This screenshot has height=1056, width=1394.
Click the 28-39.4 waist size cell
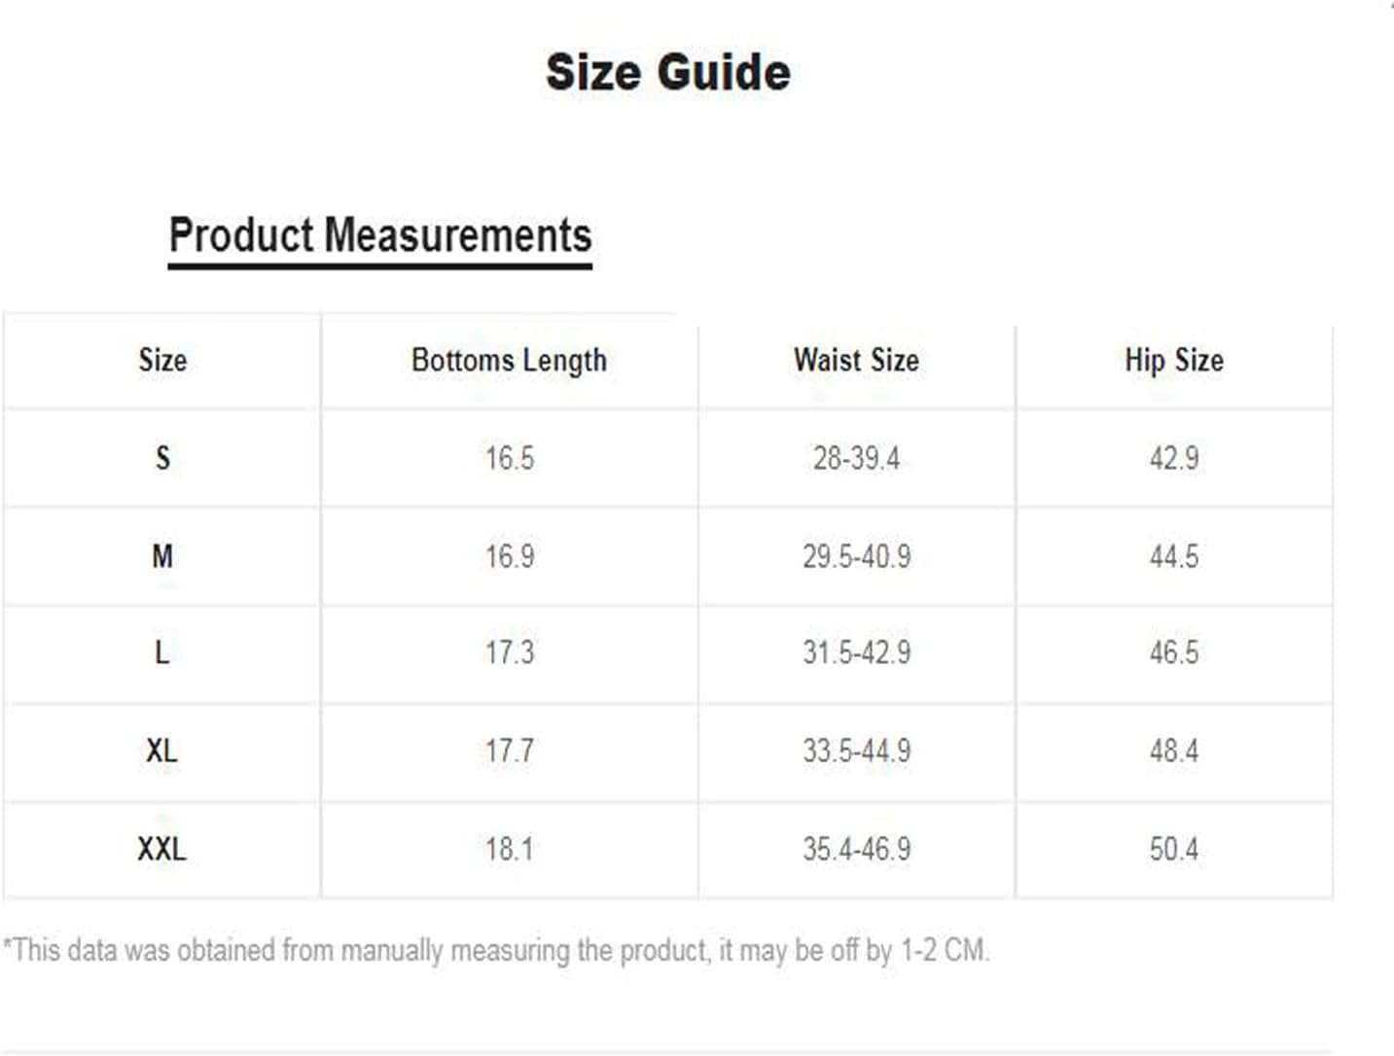[x=856, y=458]
